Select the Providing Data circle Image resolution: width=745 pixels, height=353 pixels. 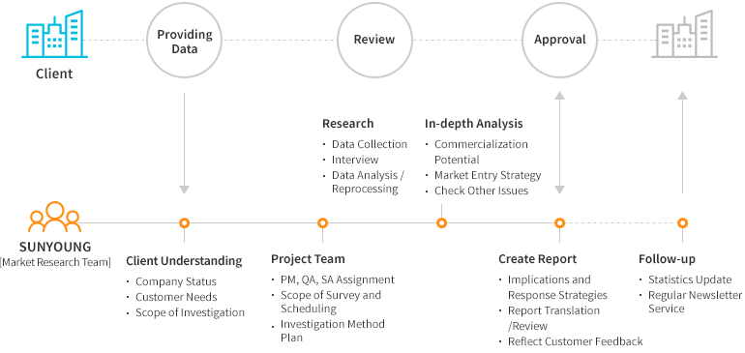coord(185,41)
